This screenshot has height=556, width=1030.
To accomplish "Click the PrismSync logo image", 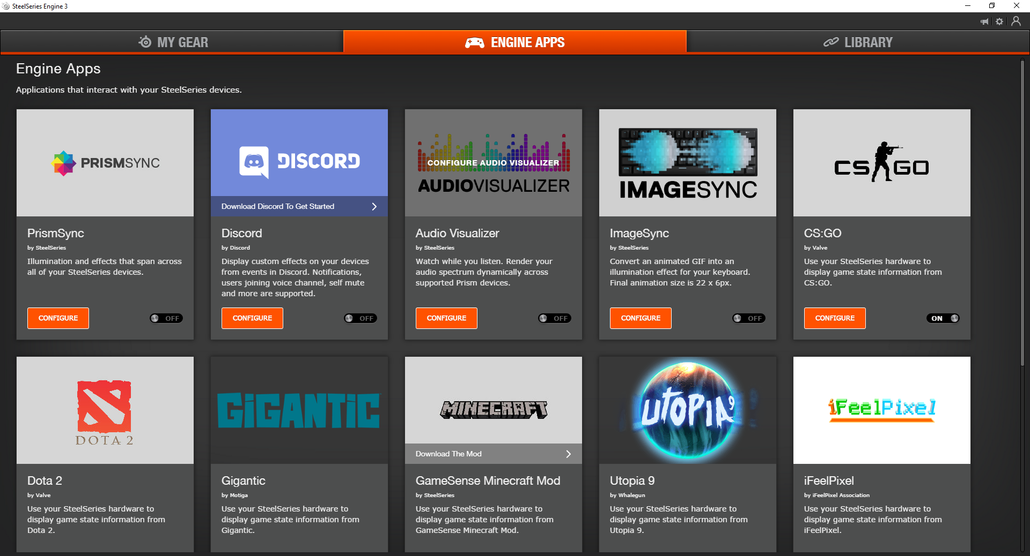I will pyautogui.click(x=105, y=163).
